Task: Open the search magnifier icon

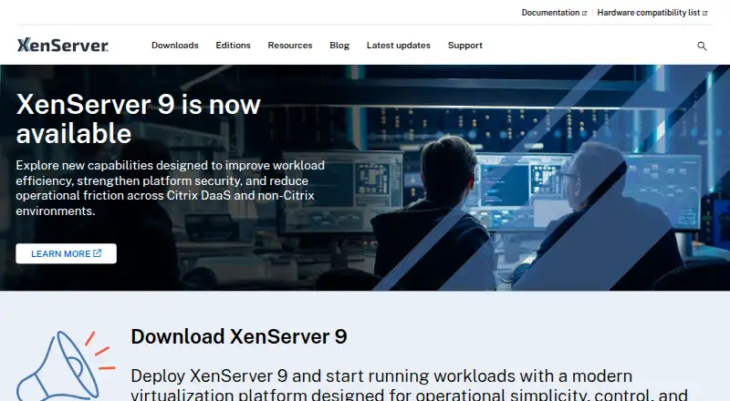Action: [x=702, y=46]
